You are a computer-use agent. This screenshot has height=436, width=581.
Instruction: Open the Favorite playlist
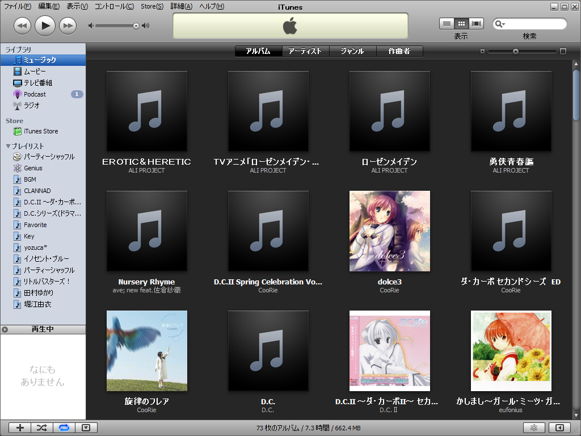point(43,225)
